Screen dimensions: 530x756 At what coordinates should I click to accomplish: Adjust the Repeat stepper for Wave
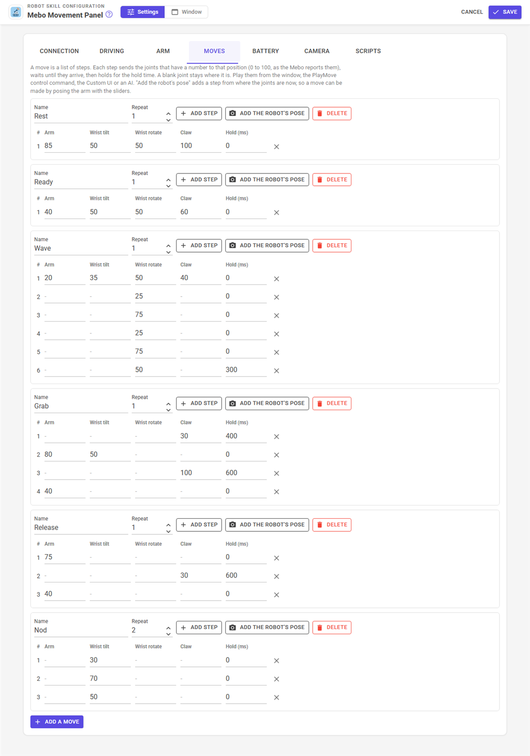coord(168,249)
